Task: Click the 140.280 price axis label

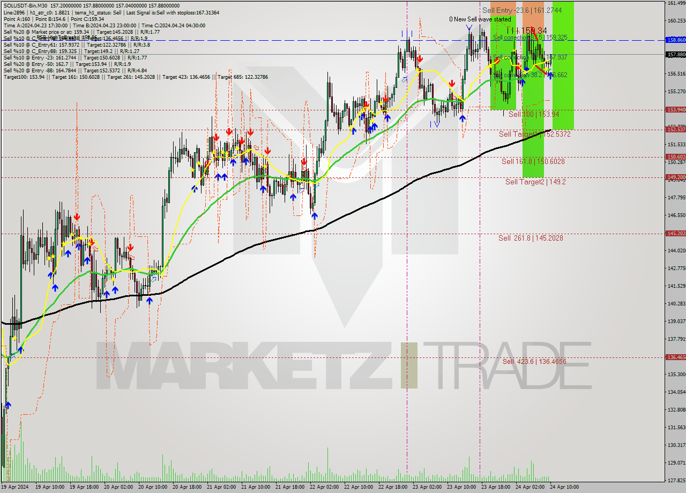Action: pyautogui.click(x=676, y=304)
